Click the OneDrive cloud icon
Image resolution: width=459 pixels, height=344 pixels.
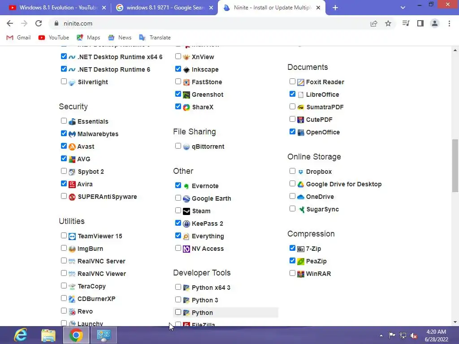301,197
